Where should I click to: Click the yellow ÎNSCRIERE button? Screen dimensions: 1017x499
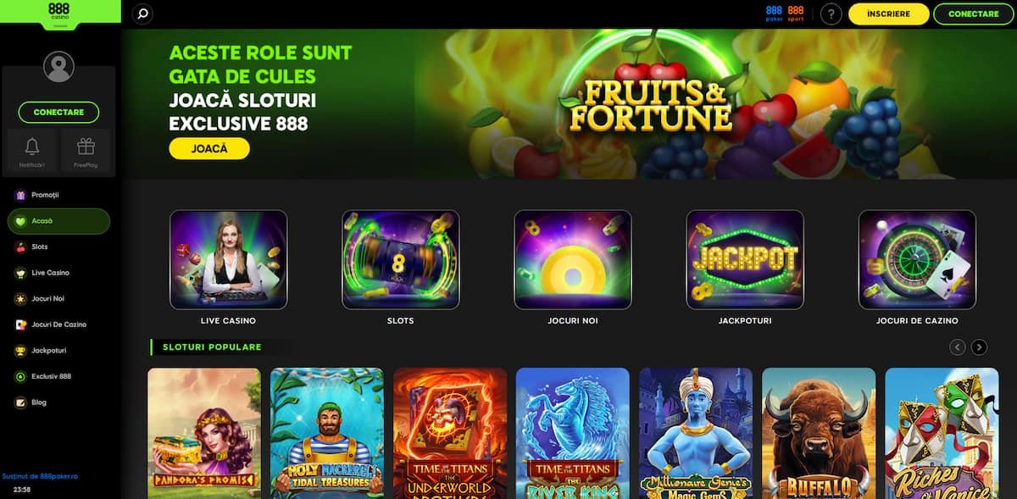889,14
